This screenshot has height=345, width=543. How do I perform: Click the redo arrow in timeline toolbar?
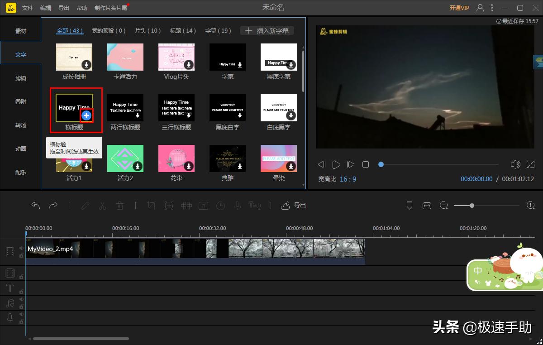pos(53,206)
